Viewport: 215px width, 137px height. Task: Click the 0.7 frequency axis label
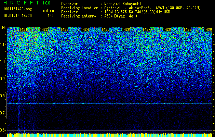click(x=3, y=113)
